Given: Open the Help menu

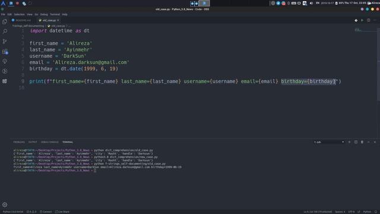Looking at the screenshot, I should [65, 14].
